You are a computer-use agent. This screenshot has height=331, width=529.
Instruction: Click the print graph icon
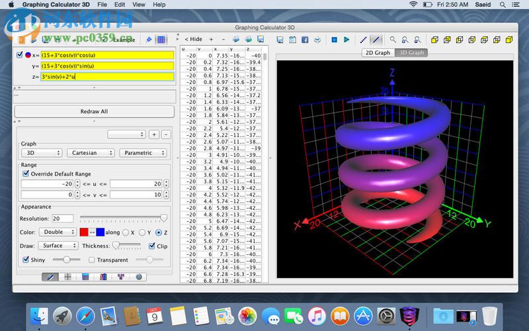pos(317,40)
